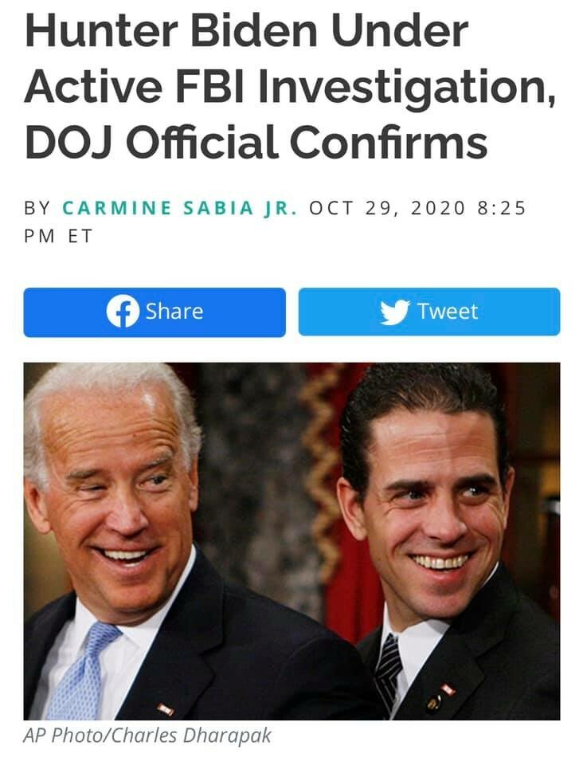The width and height of the screenshot is (583, 765).
Task: Tweet this article
Action: pos(429,312)
